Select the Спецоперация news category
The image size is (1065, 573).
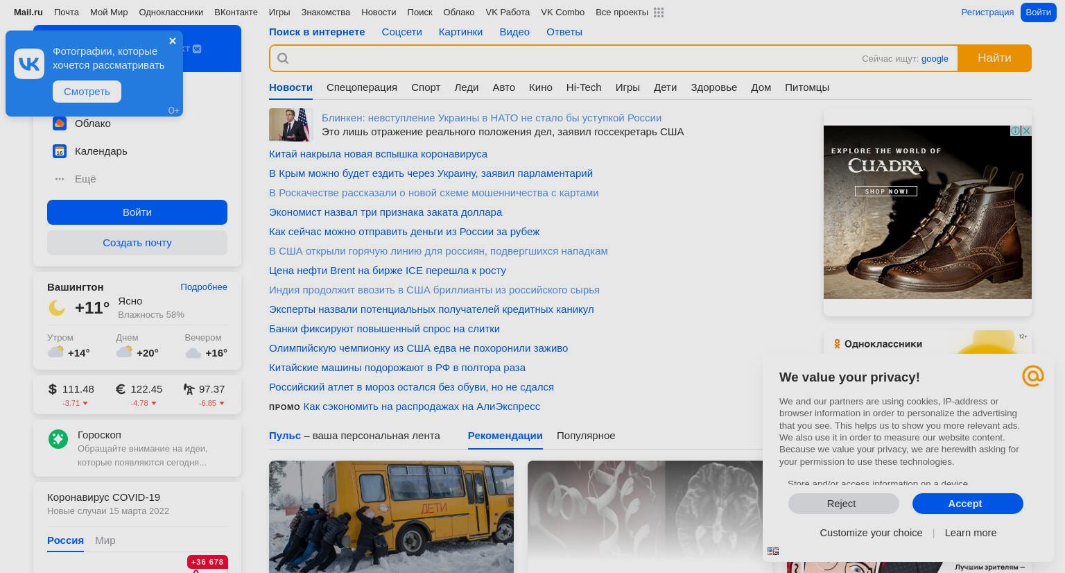(362, 87)
